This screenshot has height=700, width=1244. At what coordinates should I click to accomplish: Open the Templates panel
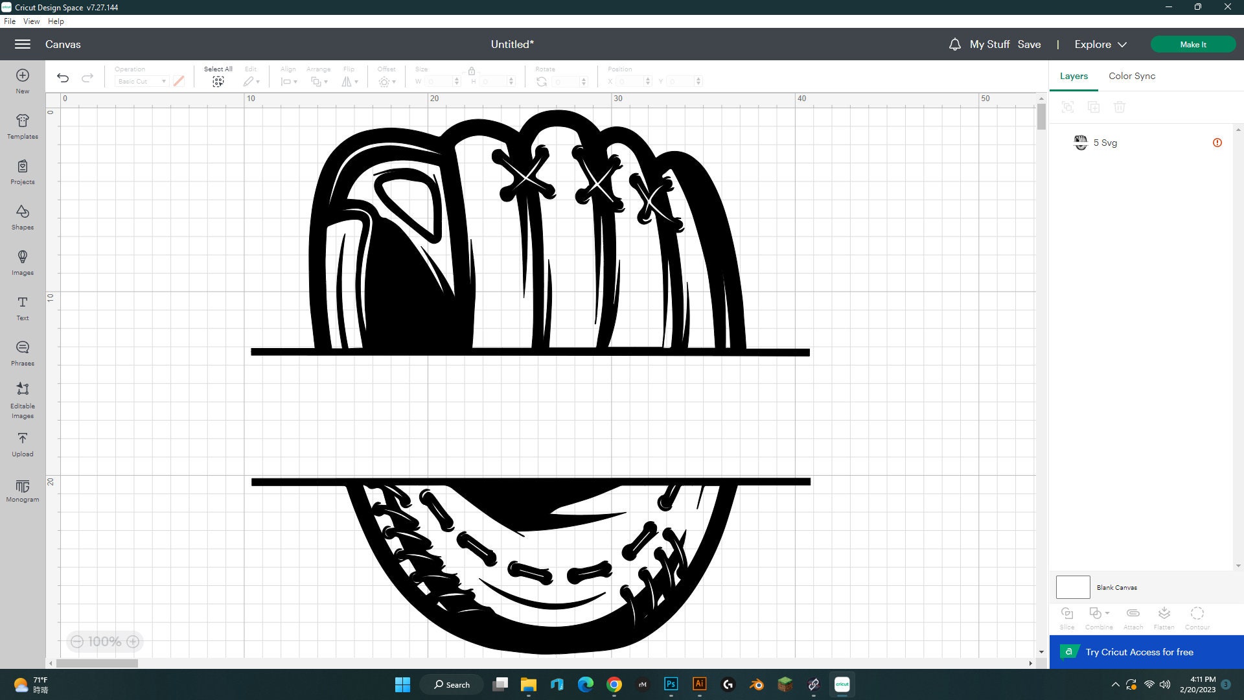pyautogui.click(x=22, y=126)
